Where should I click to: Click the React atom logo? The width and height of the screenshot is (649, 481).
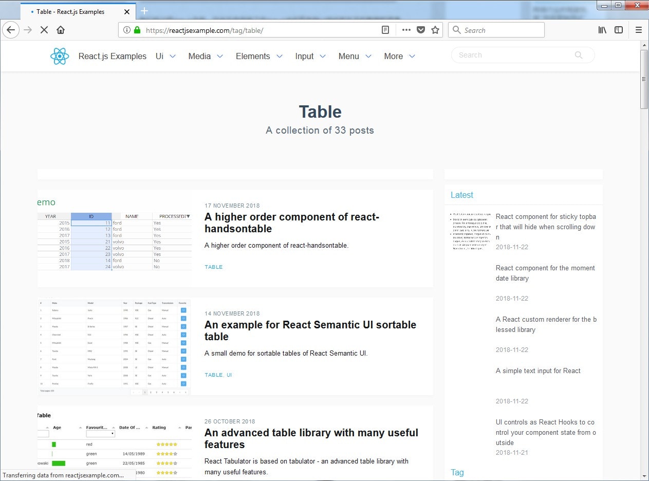point(60,56)
